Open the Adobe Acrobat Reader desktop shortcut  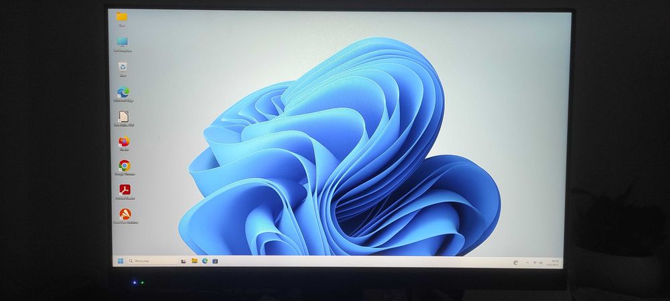point(125,190)
